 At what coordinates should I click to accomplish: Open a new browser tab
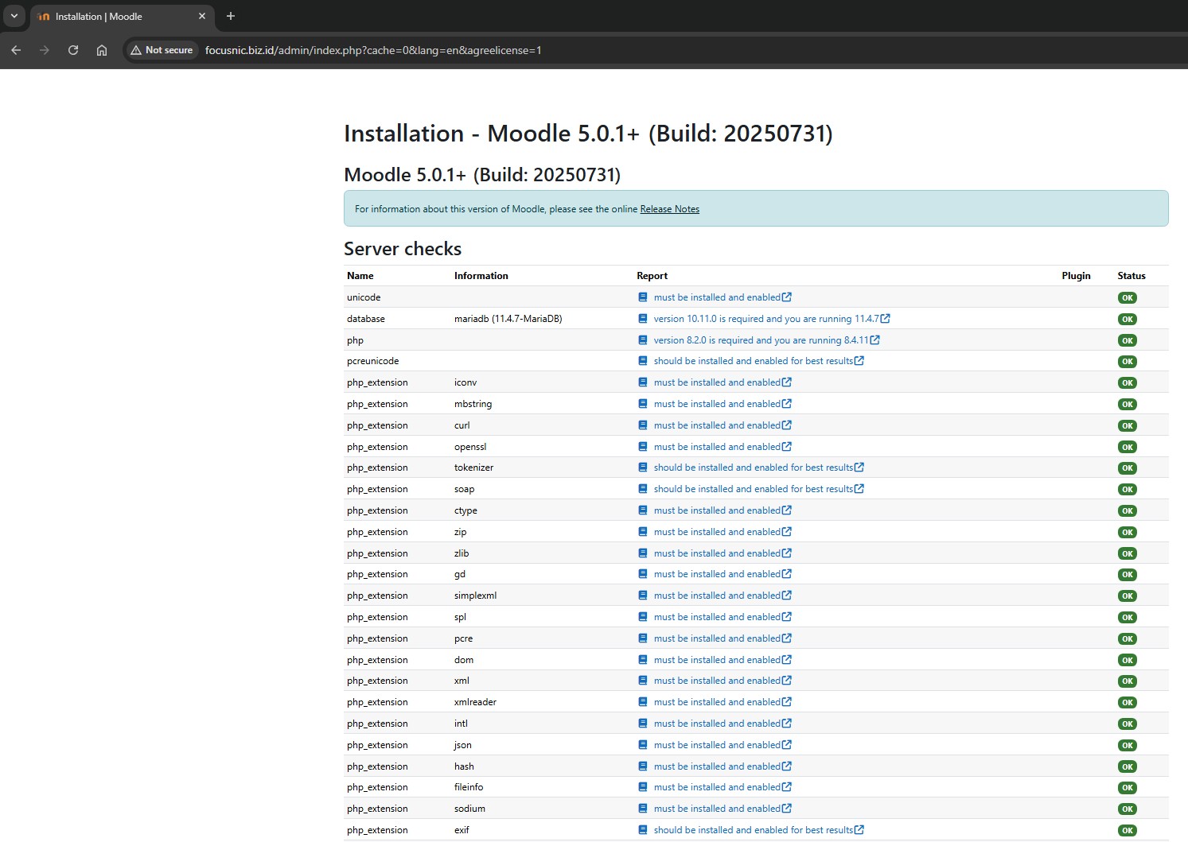(x=231, y=16)
